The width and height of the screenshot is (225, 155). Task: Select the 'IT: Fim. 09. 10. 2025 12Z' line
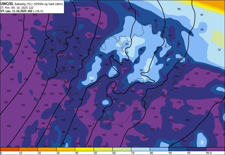17,8
